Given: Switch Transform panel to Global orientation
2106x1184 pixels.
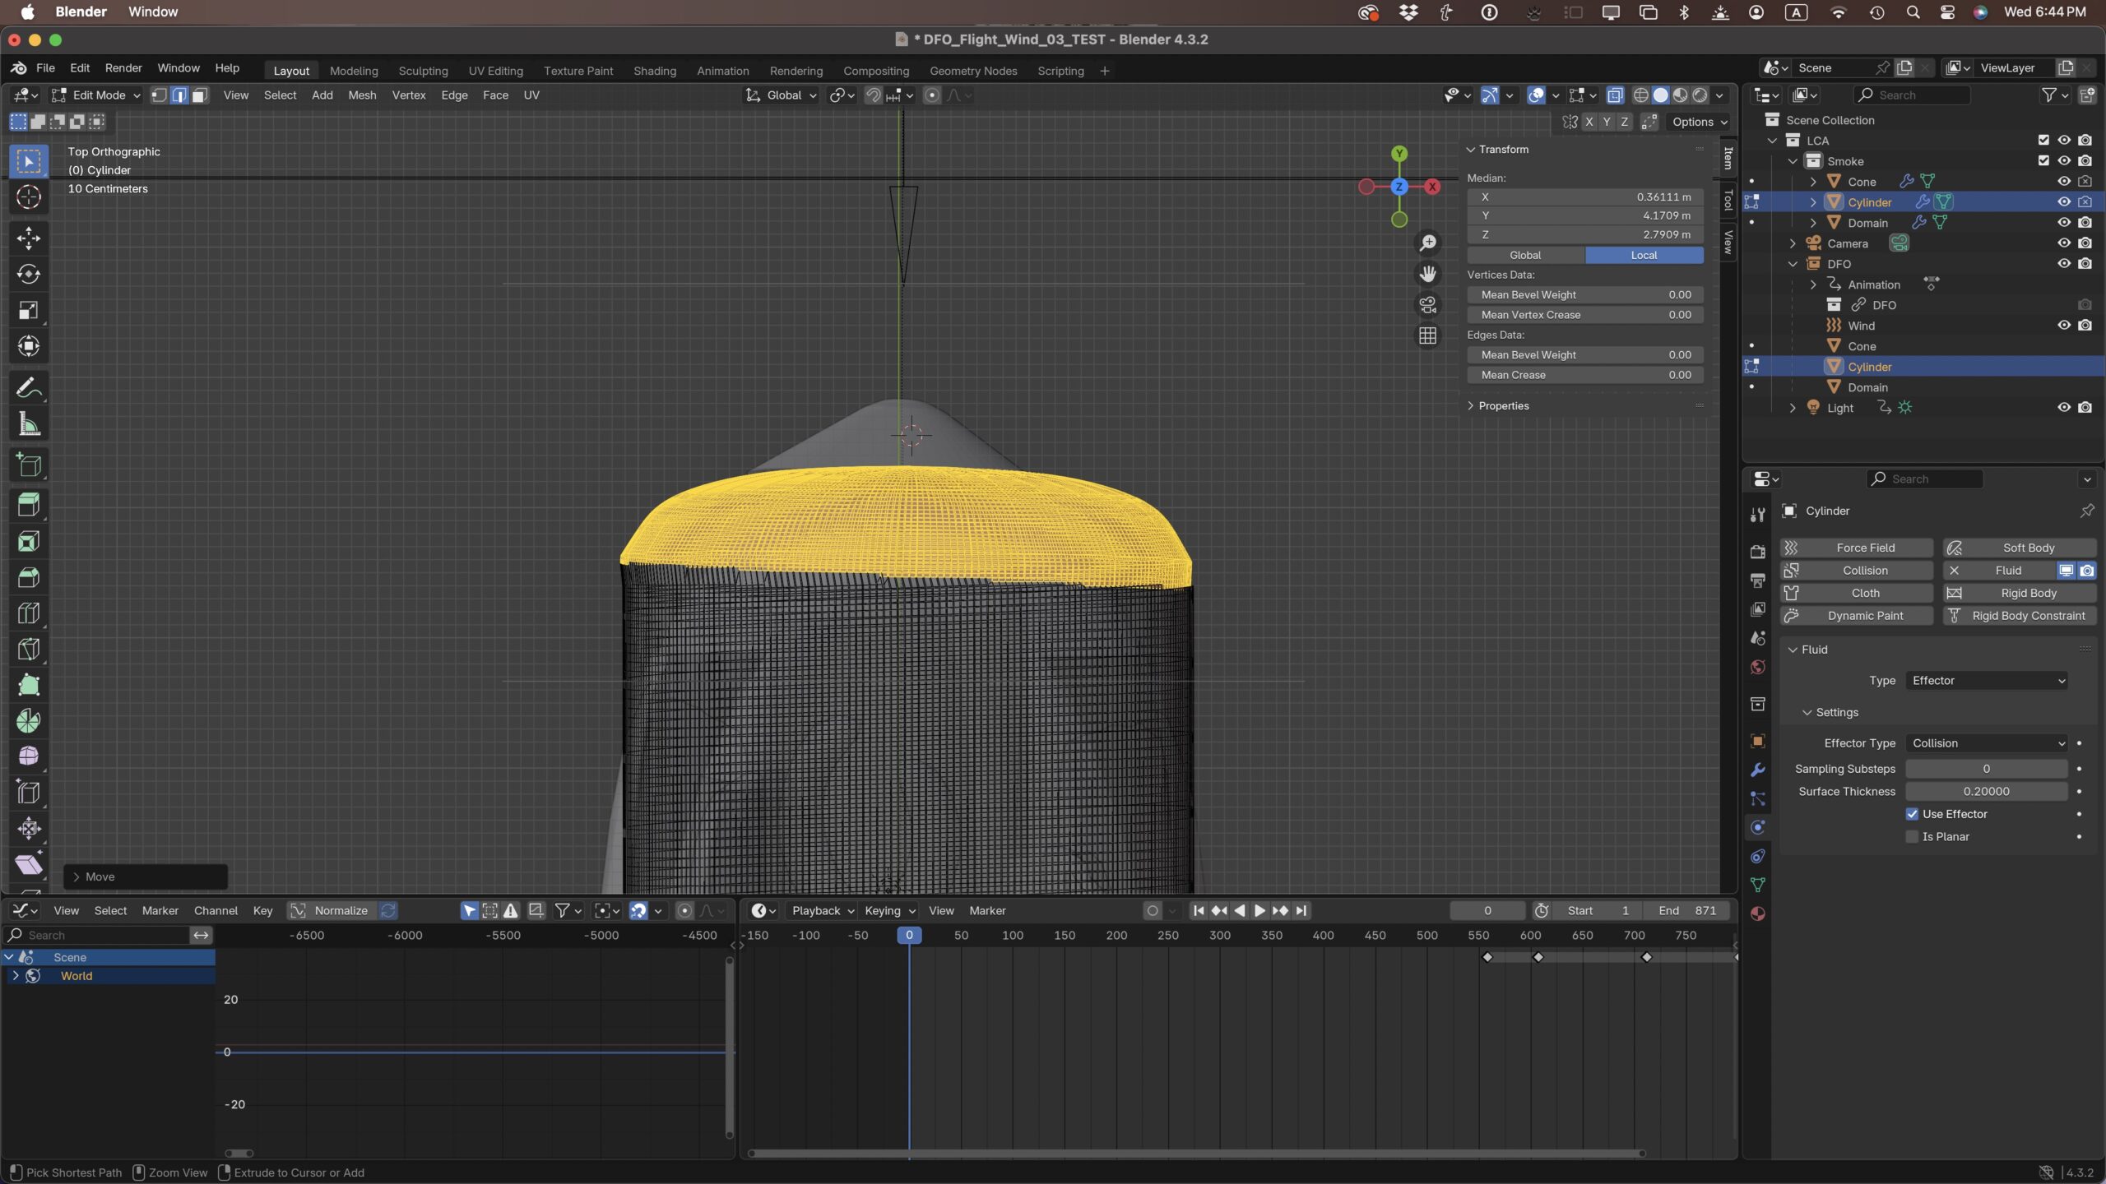Looking at the screenshot, I should (1526, 255).
